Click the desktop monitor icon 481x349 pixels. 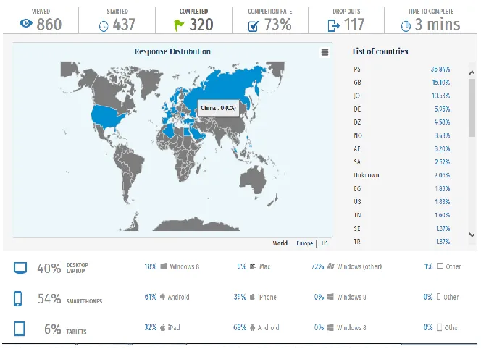20,268
